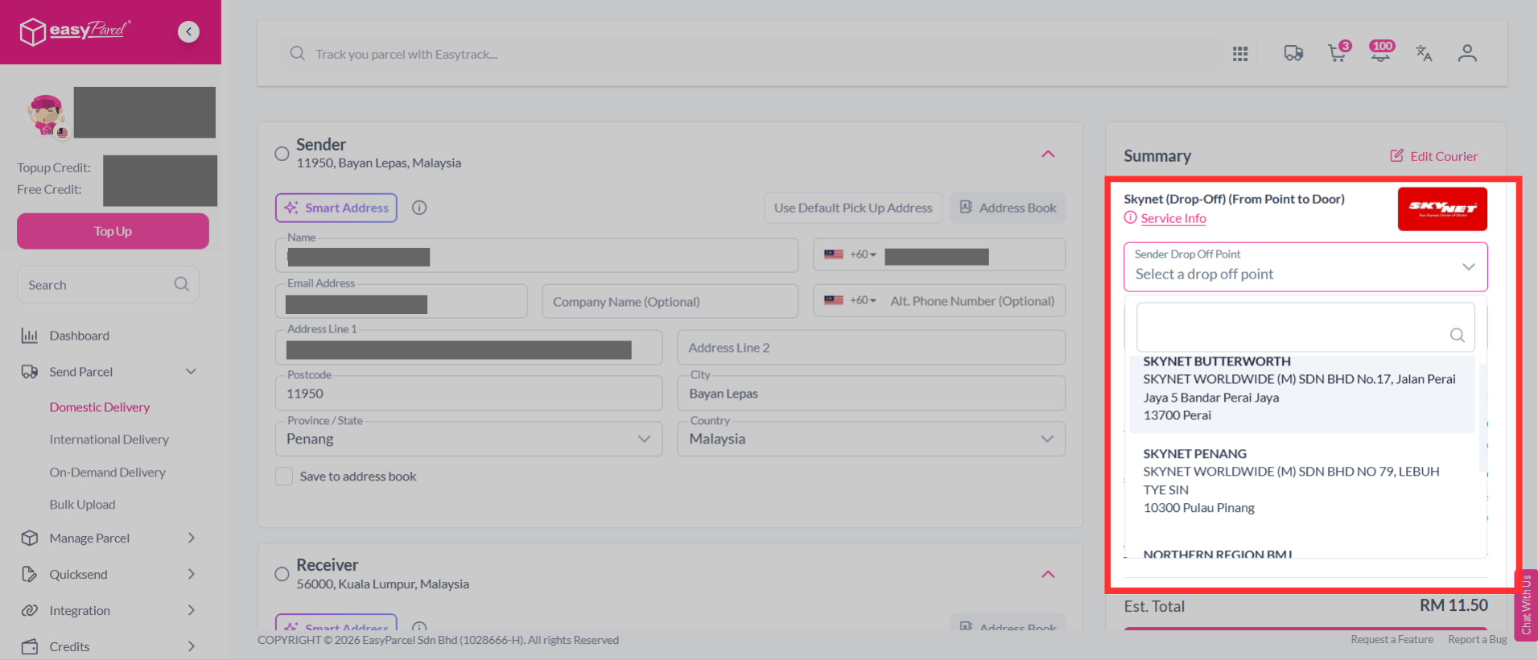This screenshot has height=660, width=1538.
Task: Open the apps grid menu
Action: pyautogui.click(x=1240, y=54)
